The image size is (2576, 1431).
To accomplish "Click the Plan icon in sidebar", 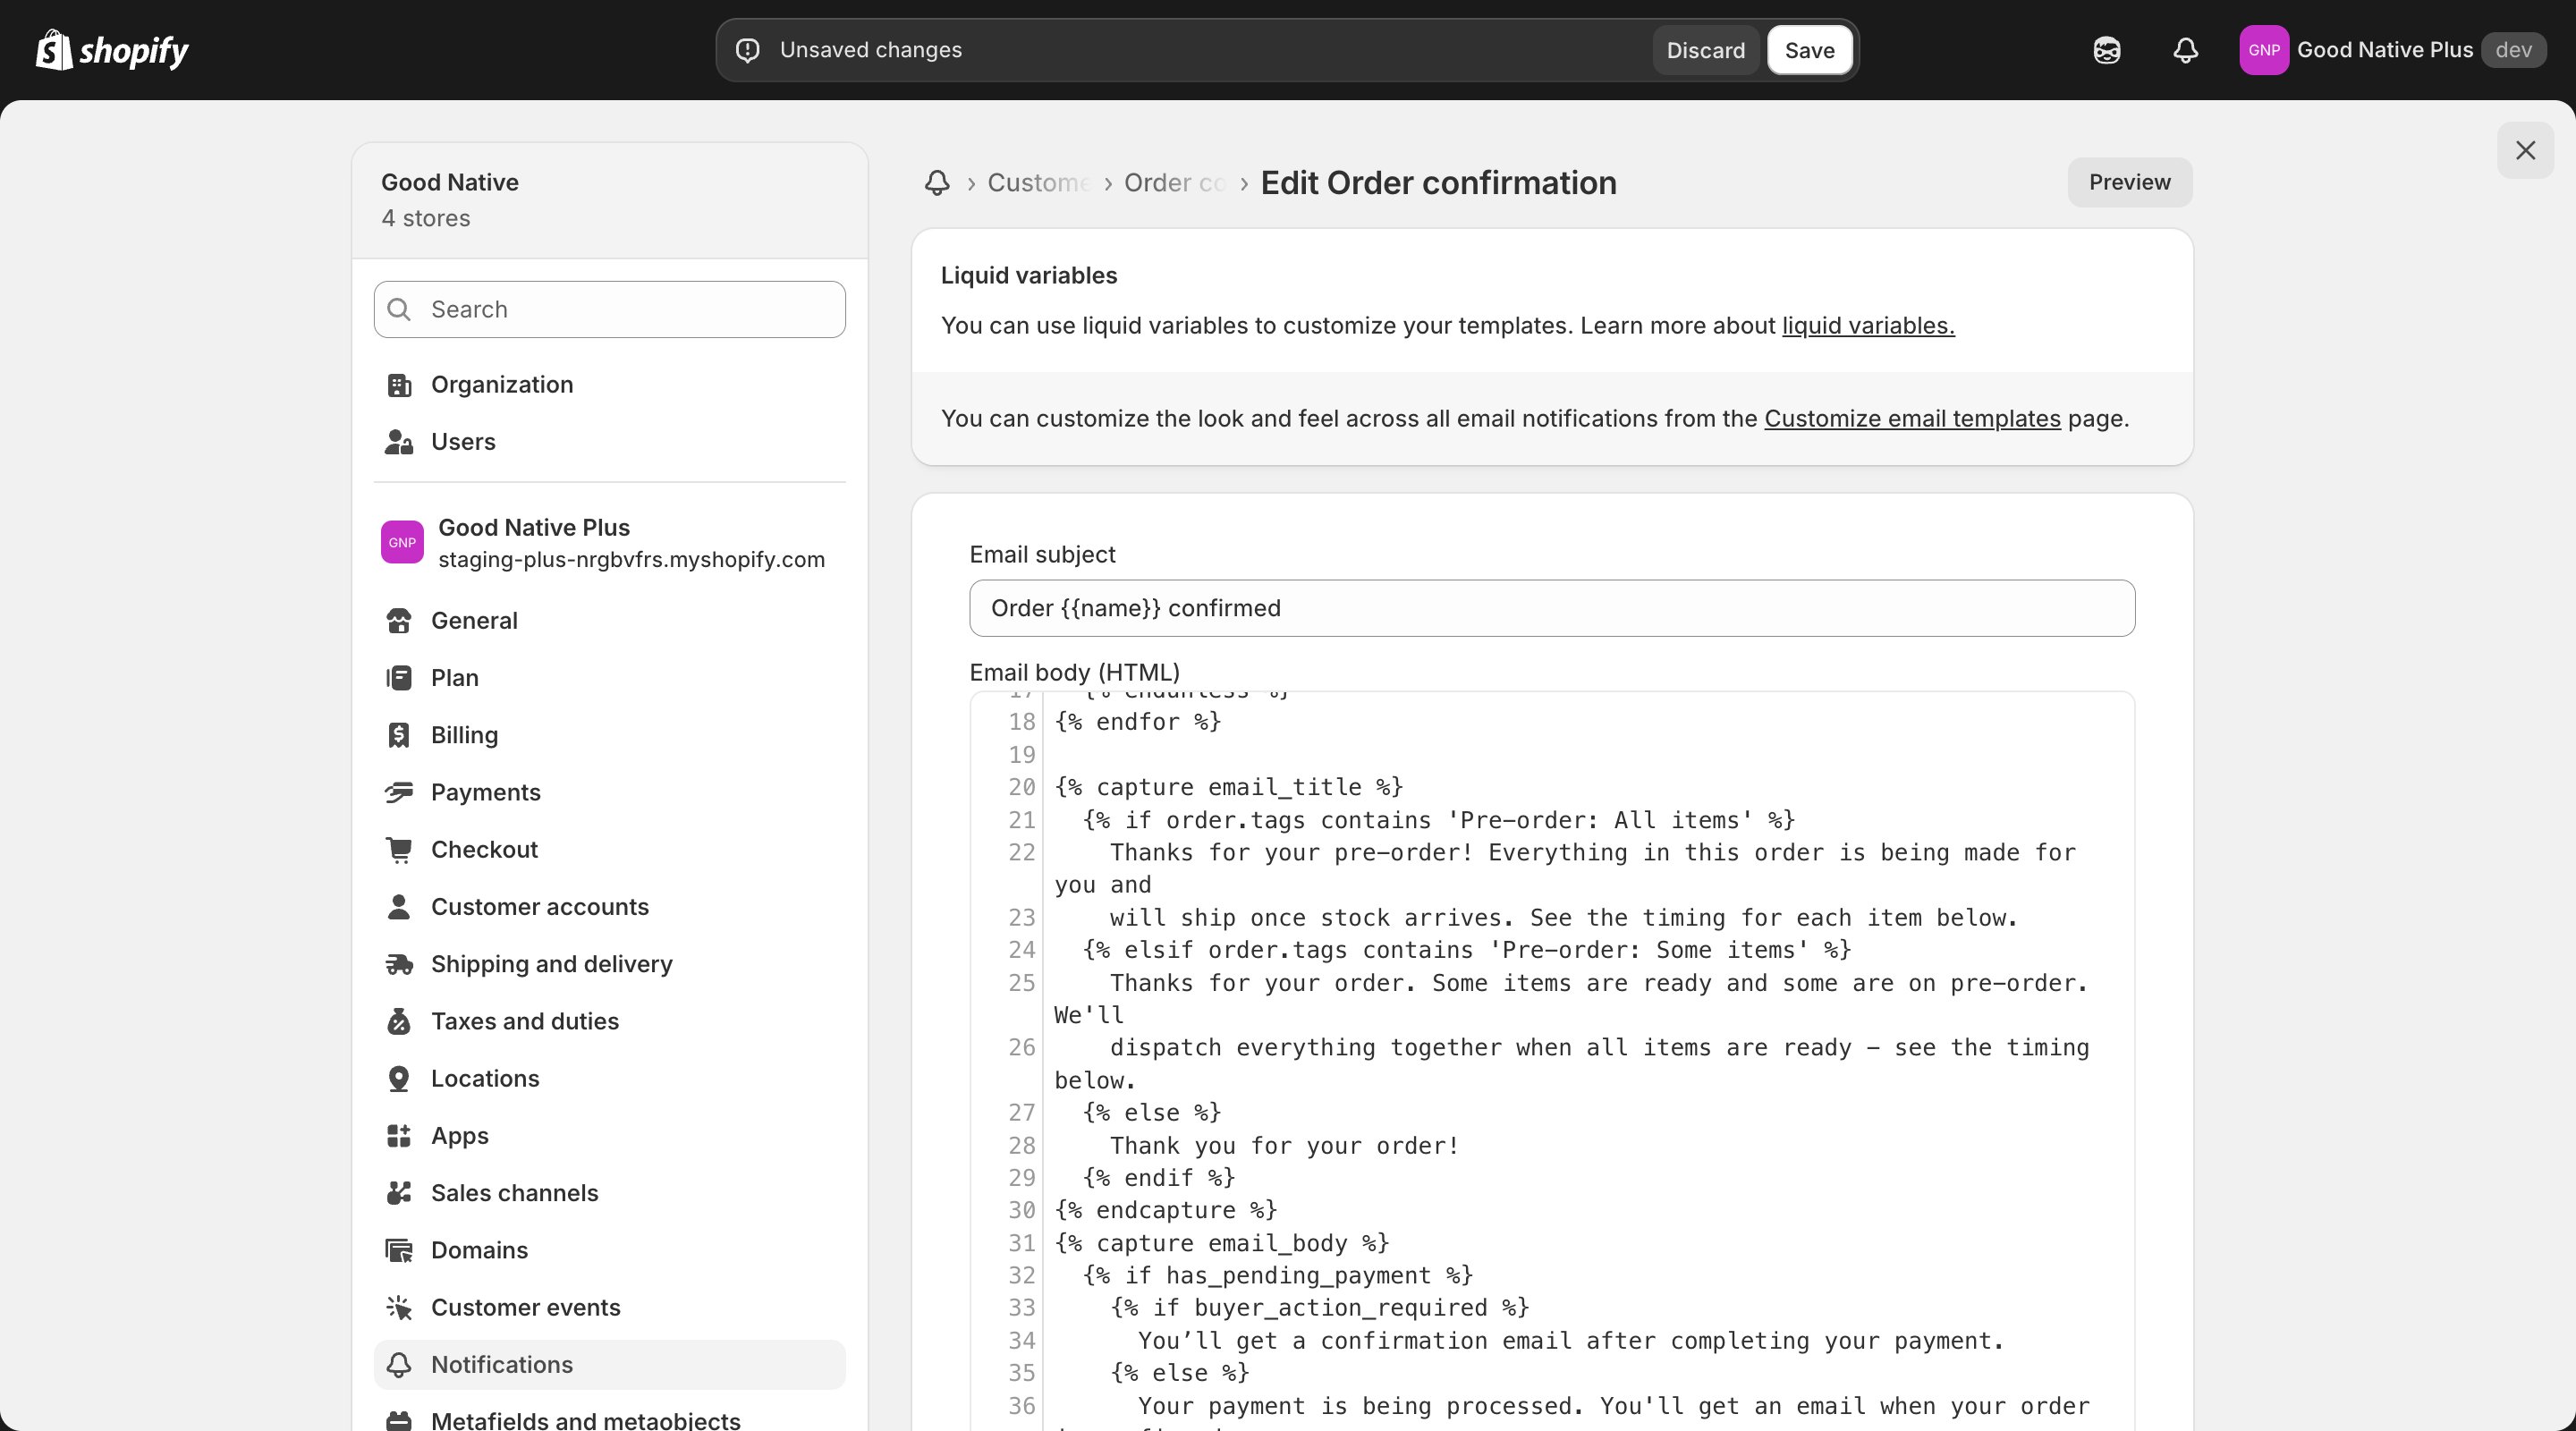I will pyautogui.click(x=399, y=678).
